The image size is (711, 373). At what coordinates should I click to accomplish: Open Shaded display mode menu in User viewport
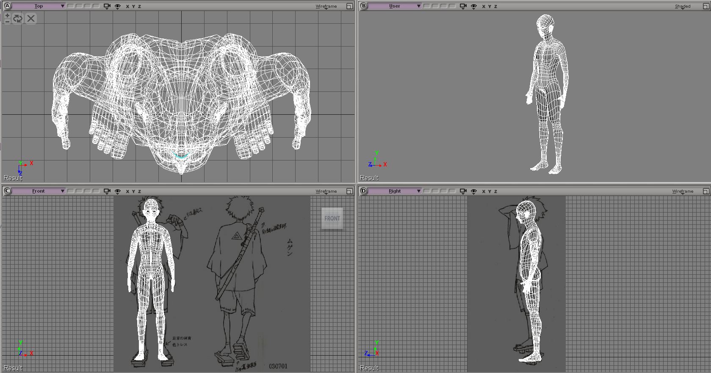tap(683, 6)
